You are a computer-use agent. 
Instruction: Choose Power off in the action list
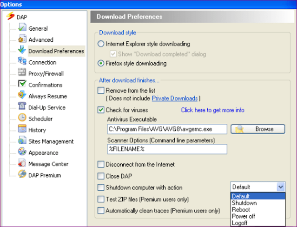coord(258,216)
